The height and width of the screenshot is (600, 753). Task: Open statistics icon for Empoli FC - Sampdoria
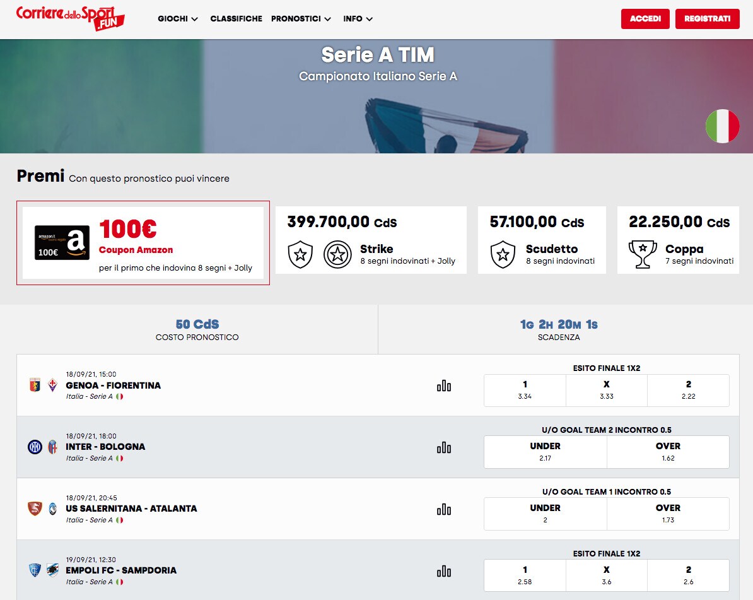(x=444, y=571)
